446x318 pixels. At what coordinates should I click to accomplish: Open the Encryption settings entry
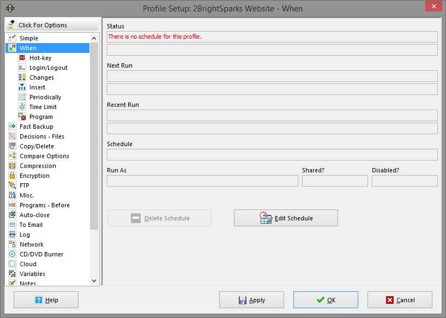34,176
